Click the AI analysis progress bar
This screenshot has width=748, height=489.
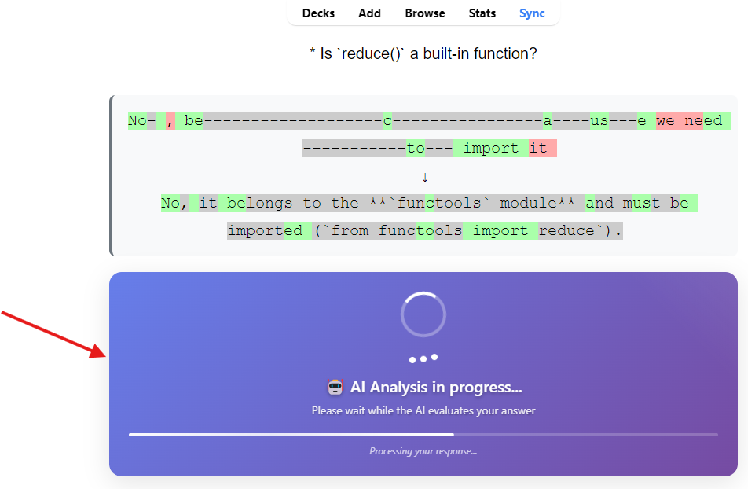pyautogui.click(x=423, y=434)
